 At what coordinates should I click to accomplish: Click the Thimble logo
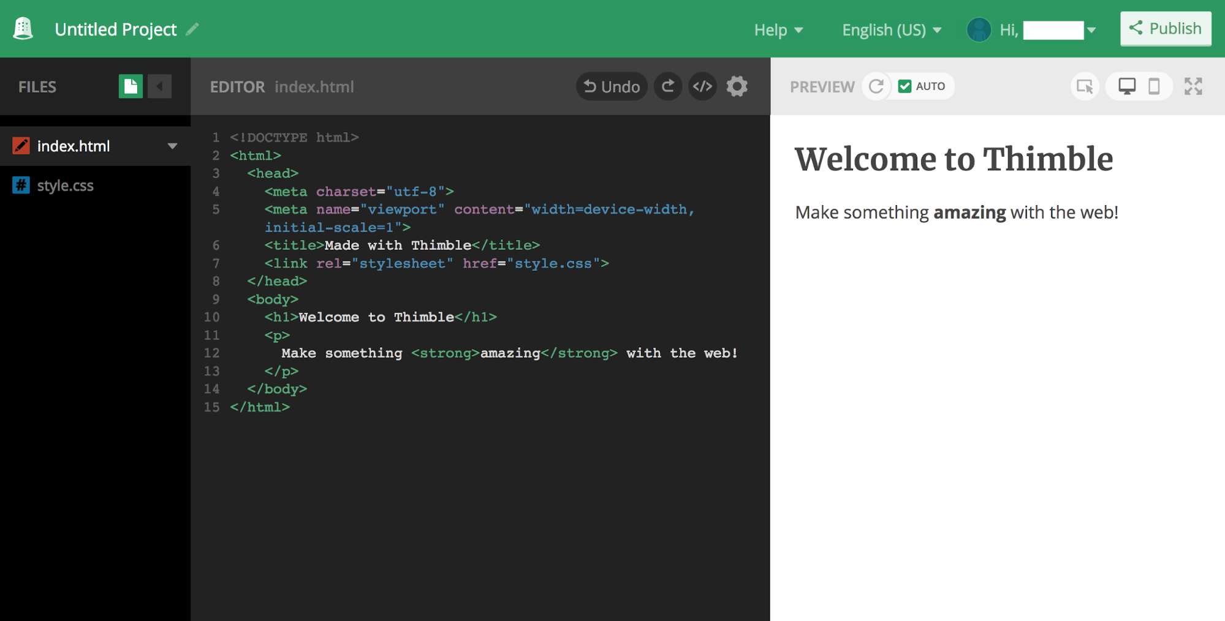[23, 28]
